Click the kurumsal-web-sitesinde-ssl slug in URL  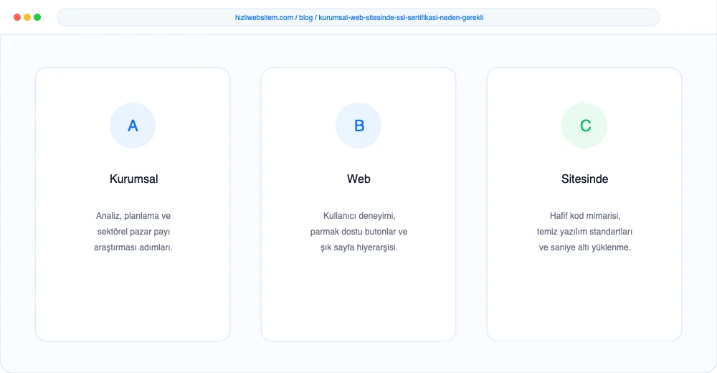(401, 17)
